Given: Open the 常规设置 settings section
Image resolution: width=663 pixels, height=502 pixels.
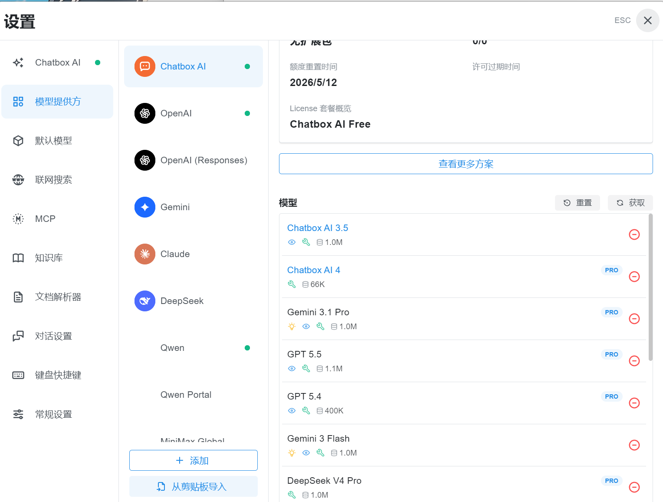Looking at the screenshot, I should (x=57, y=414).
